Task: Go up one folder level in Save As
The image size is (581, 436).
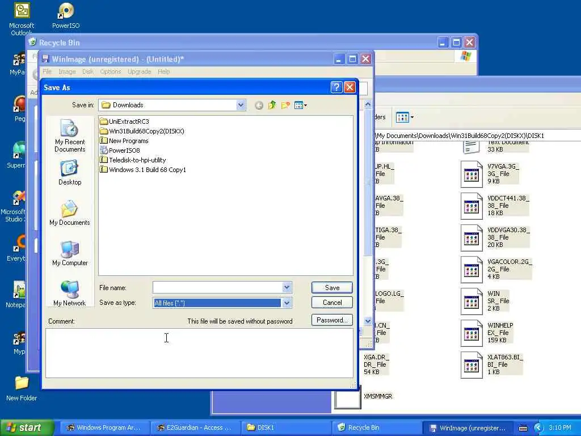Action: pyautogui.click(x=272, y=105)
